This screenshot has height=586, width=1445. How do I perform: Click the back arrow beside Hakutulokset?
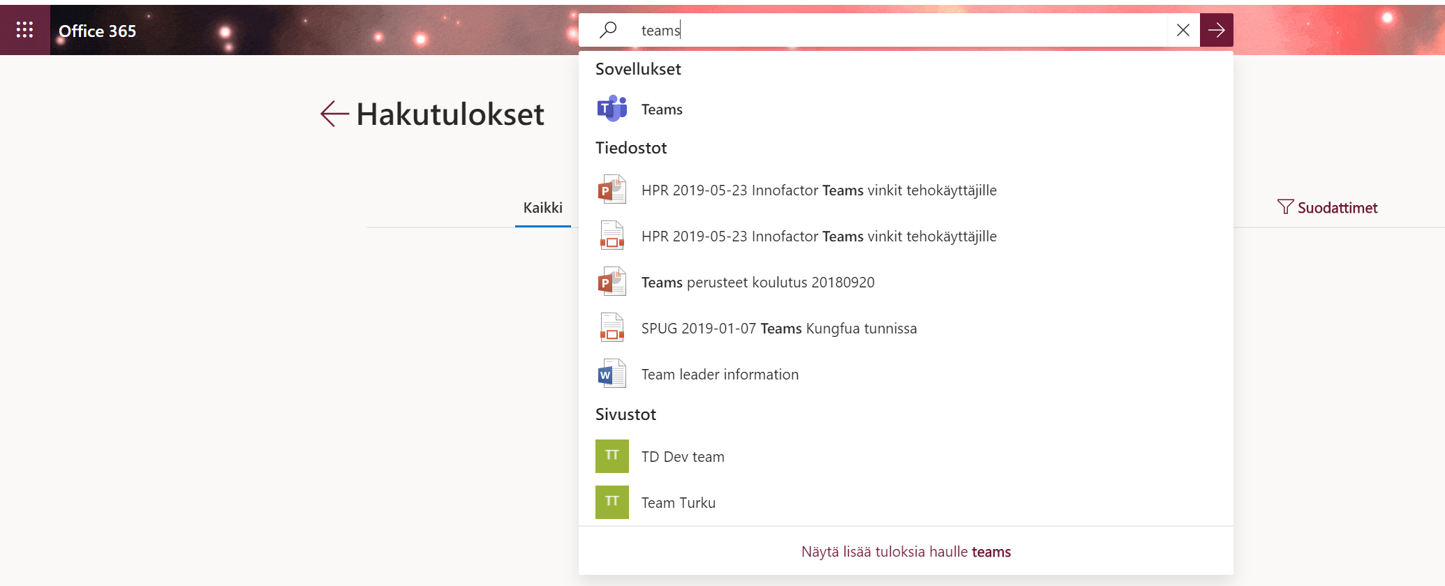334,114
